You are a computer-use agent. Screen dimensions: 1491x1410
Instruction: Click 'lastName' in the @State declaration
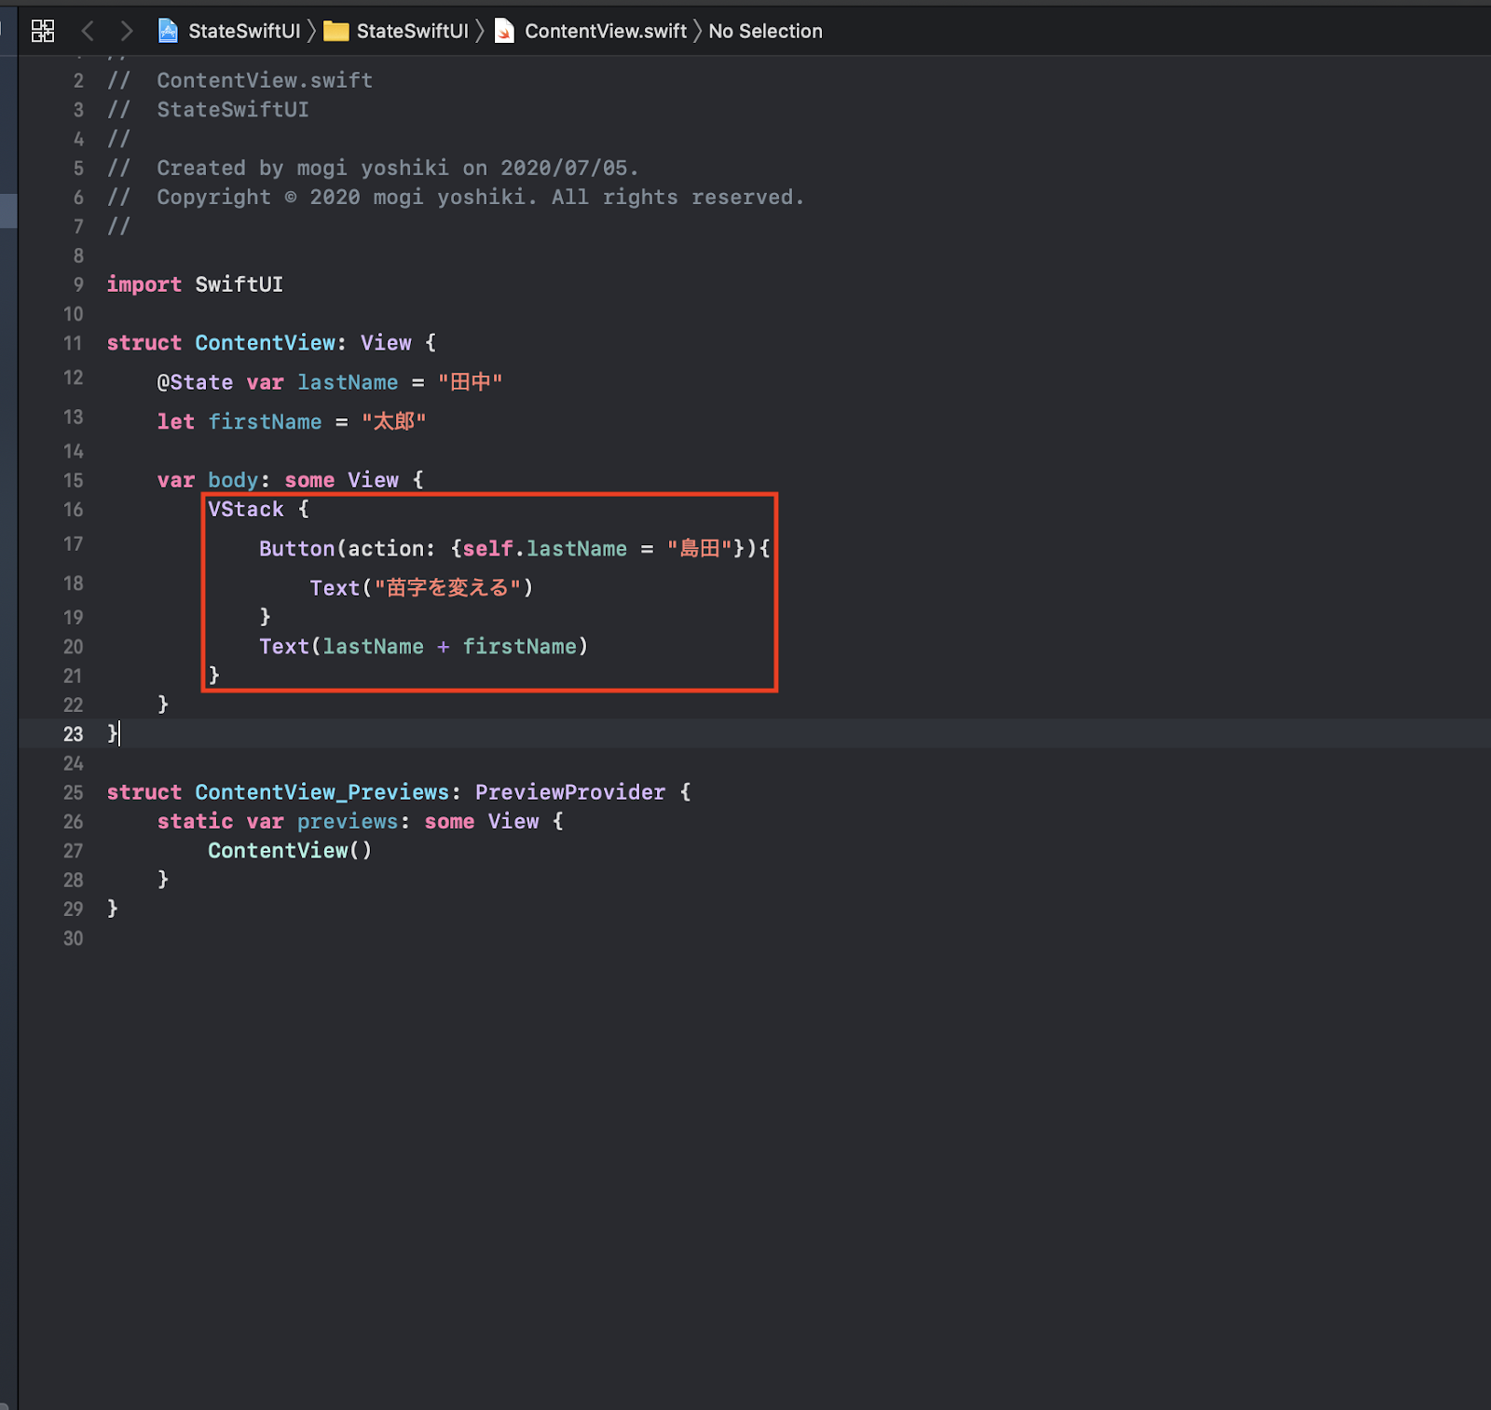tap(348, 382)
